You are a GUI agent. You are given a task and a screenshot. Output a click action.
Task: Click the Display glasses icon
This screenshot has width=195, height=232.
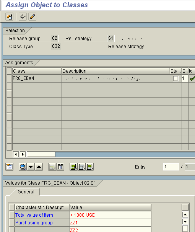click(23, 16)
